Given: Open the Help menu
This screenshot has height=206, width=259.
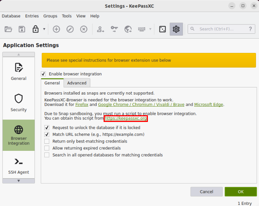Looking at the screenshot, I should point(95,16).
